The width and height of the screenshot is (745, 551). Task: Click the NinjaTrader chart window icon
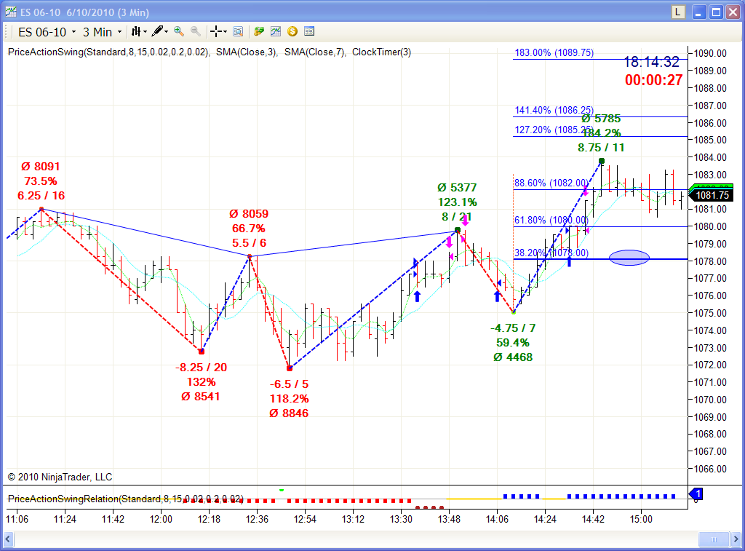[10, 12]
